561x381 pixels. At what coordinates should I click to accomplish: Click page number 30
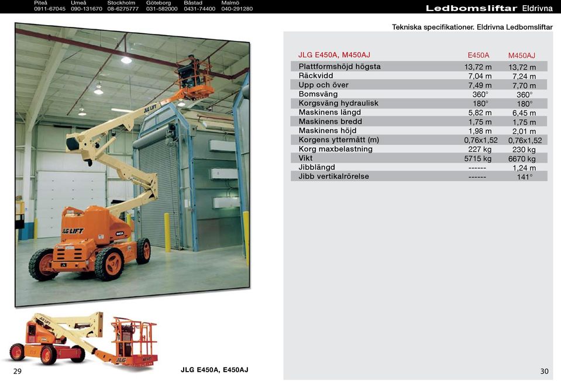pyautogui.click(x=544, y=371)
